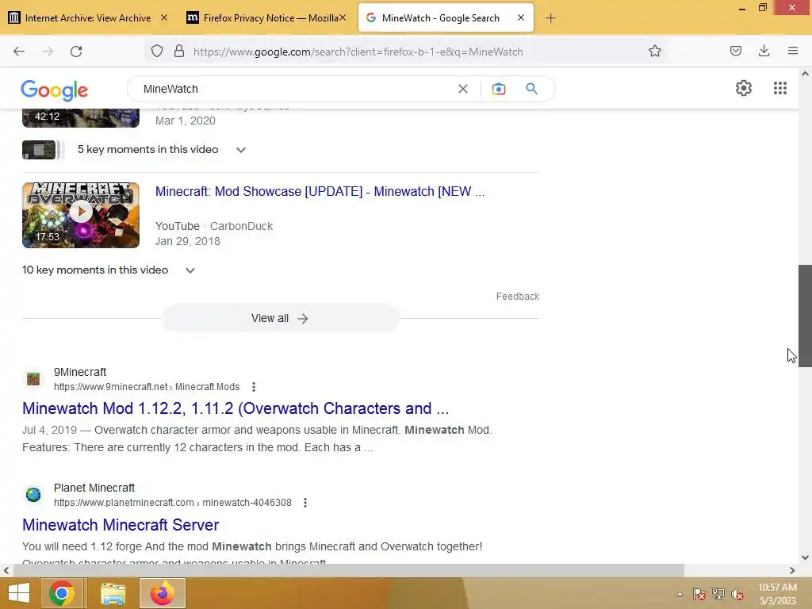Reload the current page

(x=76, y=52)
